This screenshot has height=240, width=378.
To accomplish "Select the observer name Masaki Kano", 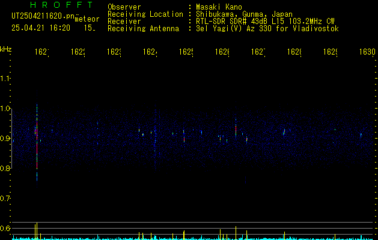I will click(219, 7).
